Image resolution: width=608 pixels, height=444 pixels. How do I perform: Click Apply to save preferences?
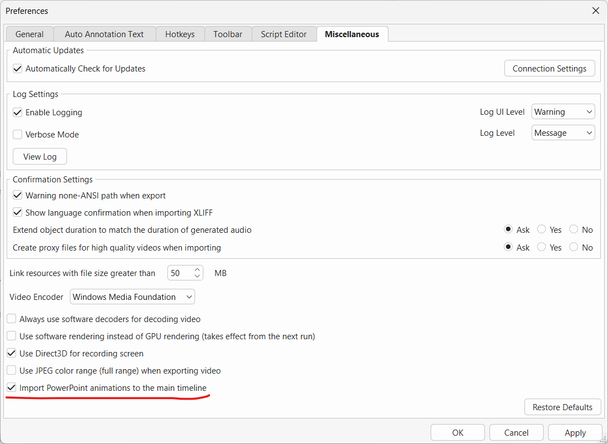[x=575, y=433]
